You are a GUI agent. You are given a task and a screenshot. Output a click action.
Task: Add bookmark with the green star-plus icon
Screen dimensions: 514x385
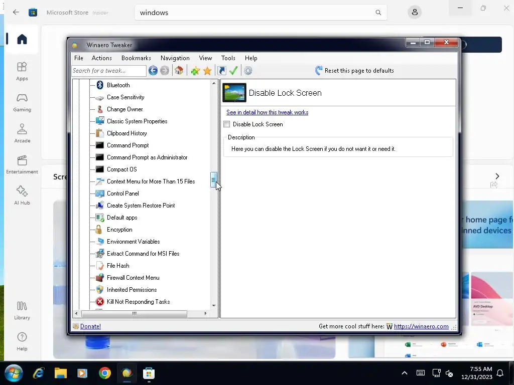point(195,71)
